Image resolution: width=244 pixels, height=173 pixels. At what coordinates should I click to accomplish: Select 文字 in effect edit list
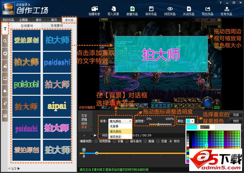84,115
